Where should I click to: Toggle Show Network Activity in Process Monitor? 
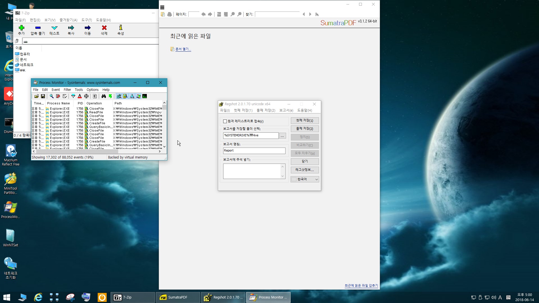pyautogui.click(x=132, y=96)
